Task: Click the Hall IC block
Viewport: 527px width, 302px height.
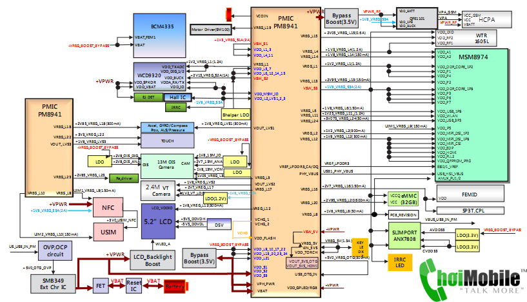Action: tap(178, 97)
